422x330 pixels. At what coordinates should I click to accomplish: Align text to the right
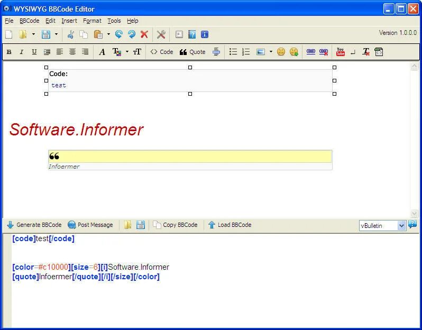[x=85, y=52]
